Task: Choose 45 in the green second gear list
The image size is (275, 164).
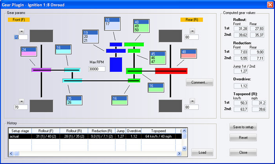Action: point(158,54)
